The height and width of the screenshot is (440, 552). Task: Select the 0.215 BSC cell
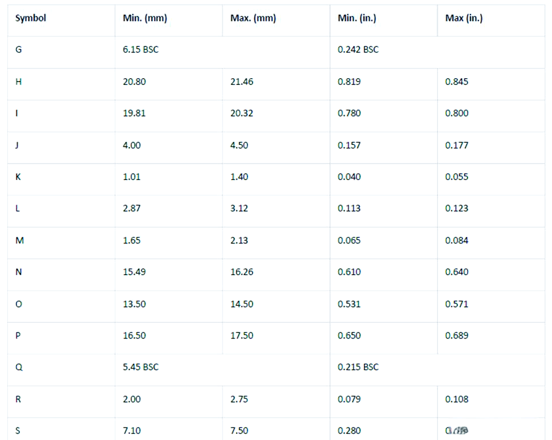click(x=358, y=367)
